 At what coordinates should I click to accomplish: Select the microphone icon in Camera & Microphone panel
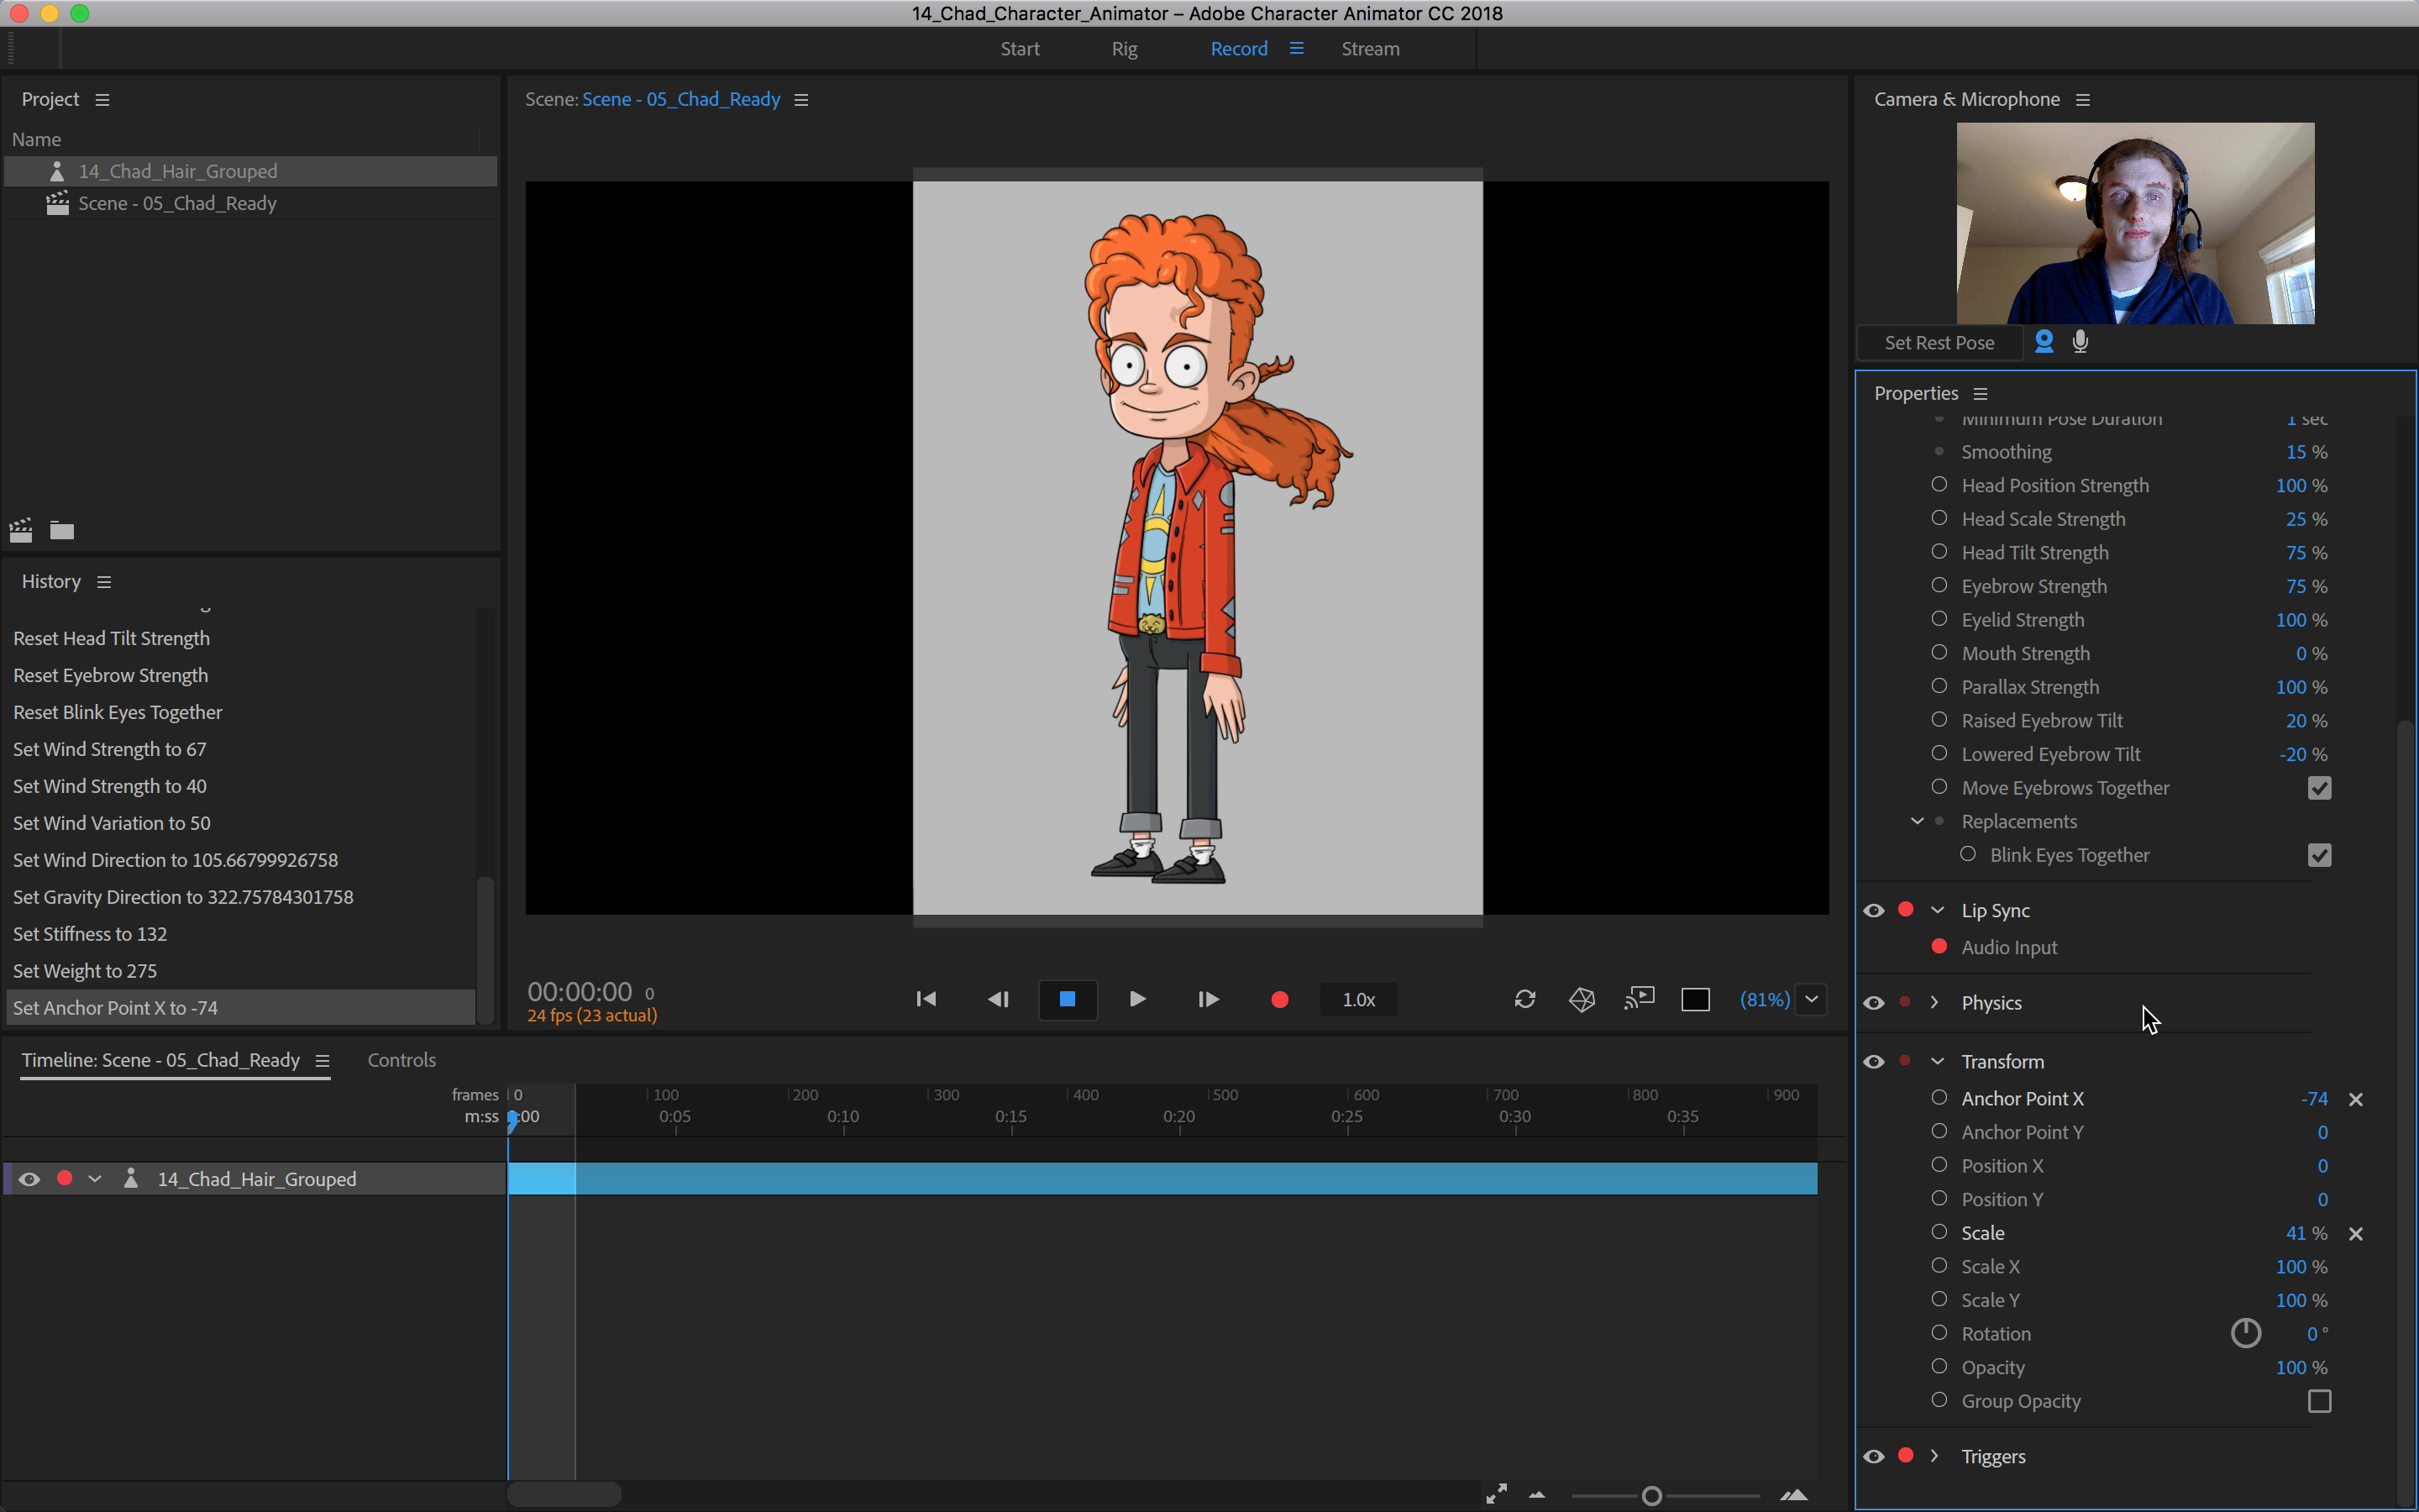(x=2081, y=341)
